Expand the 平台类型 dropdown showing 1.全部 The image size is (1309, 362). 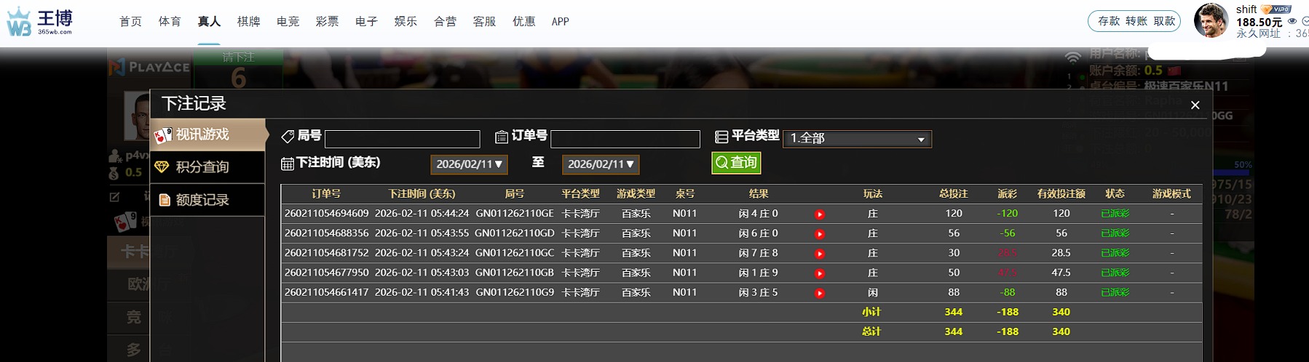(x=857, y=139)
